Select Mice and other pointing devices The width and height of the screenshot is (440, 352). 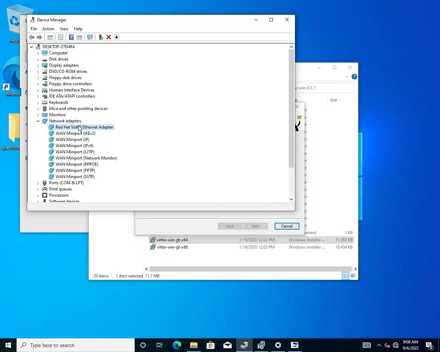point(78,109)
